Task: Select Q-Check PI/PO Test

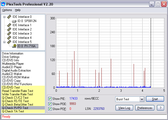Action: 23,108
